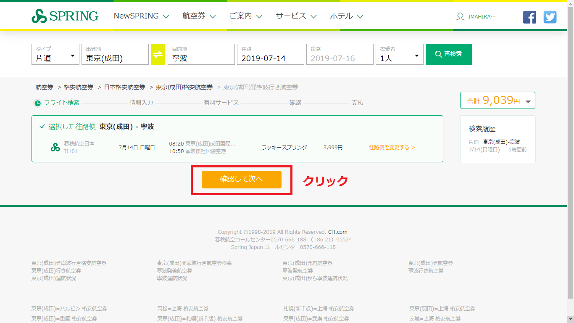Open the タイプ 片道 dropdown

point(55,55)
